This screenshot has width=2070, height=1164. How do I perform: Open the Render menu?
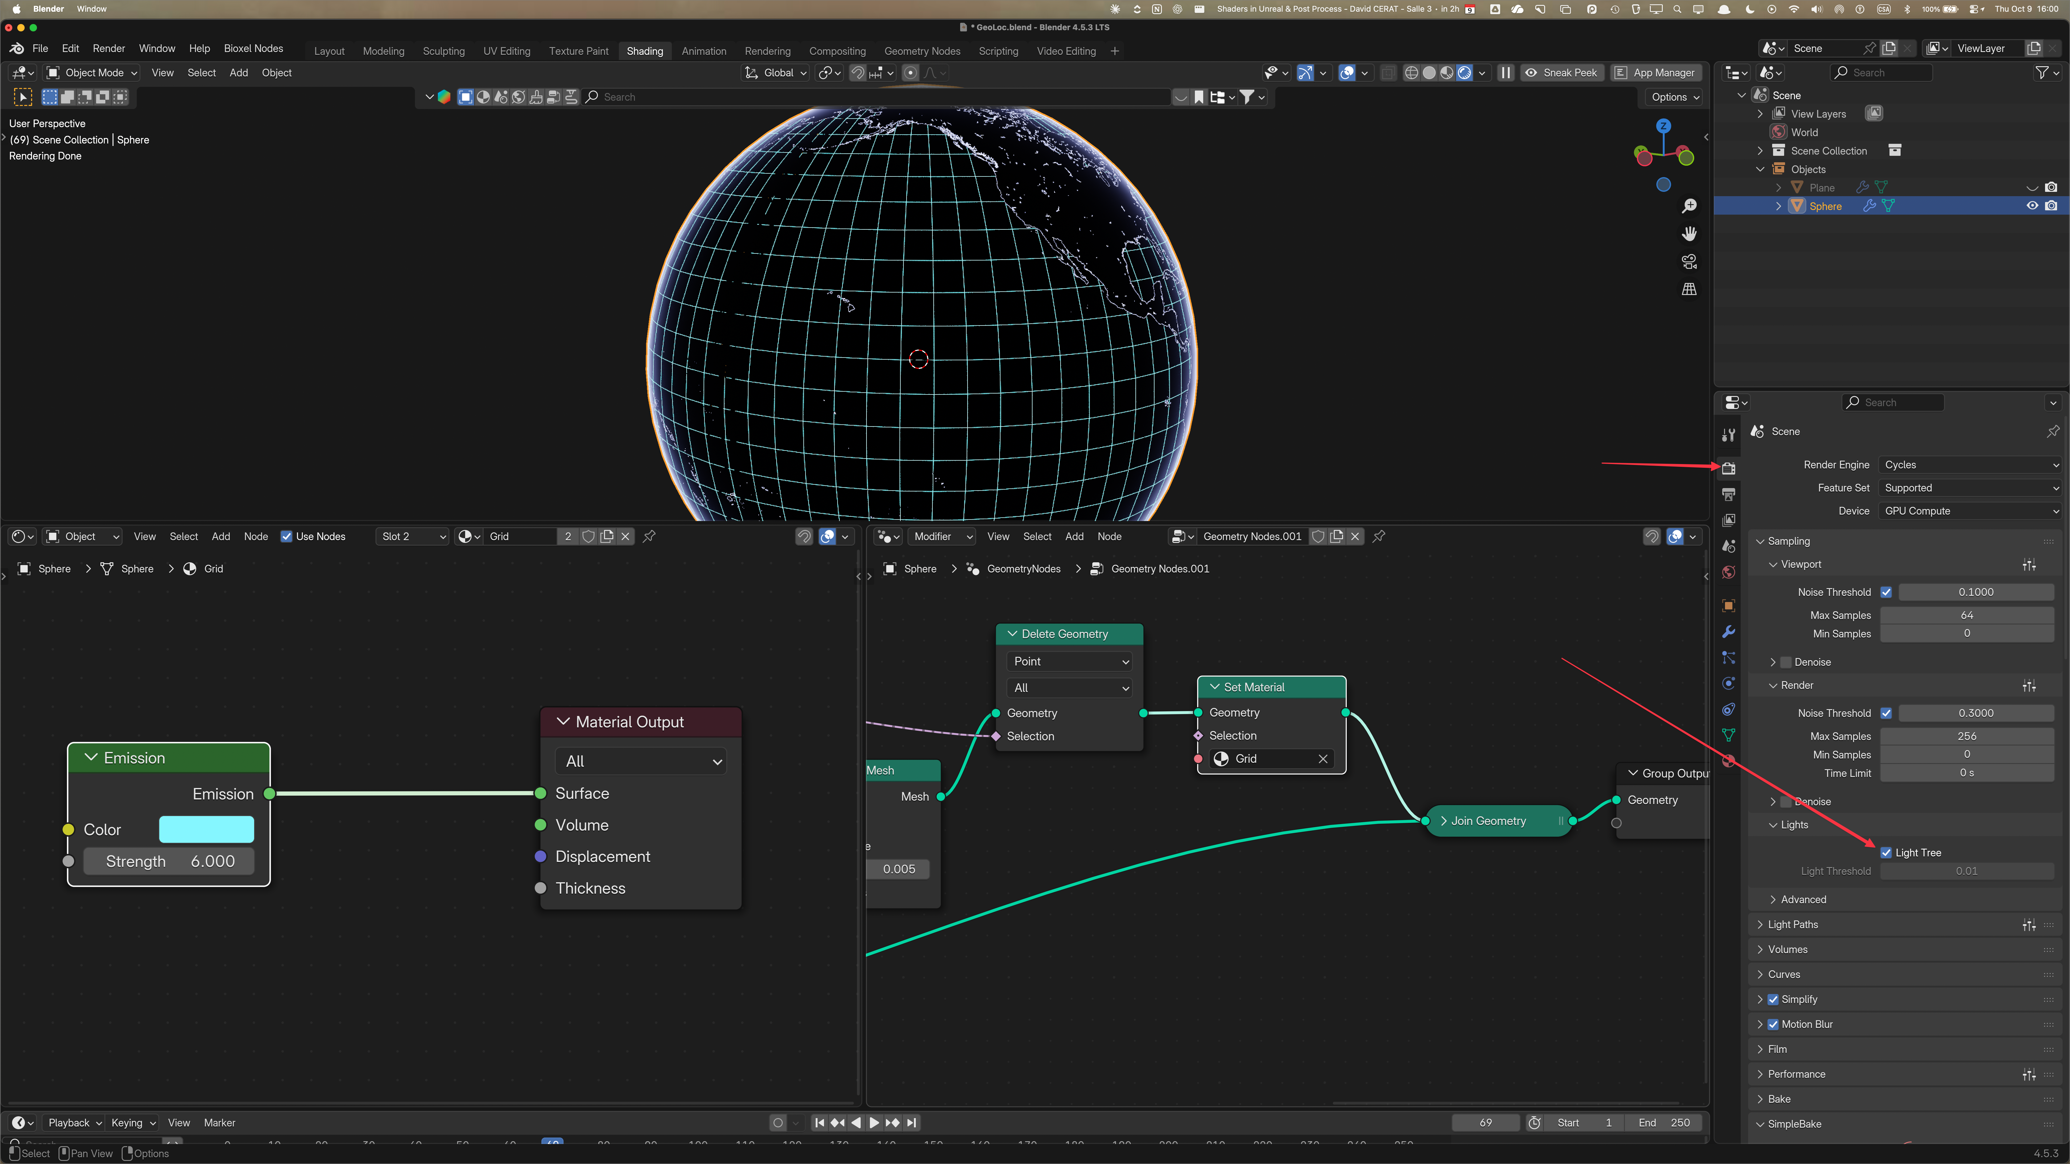tap(108, 48)
